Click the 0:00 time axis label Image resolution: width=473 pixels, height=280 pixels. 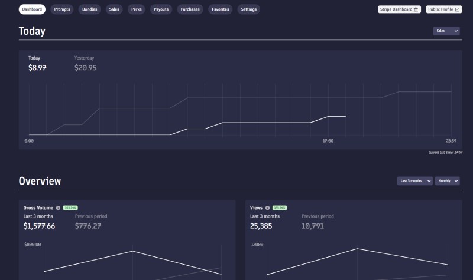(x=29, y=141)
